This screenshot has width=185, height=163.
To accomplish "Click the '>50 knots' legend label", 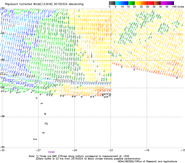I will coord(178,7).
